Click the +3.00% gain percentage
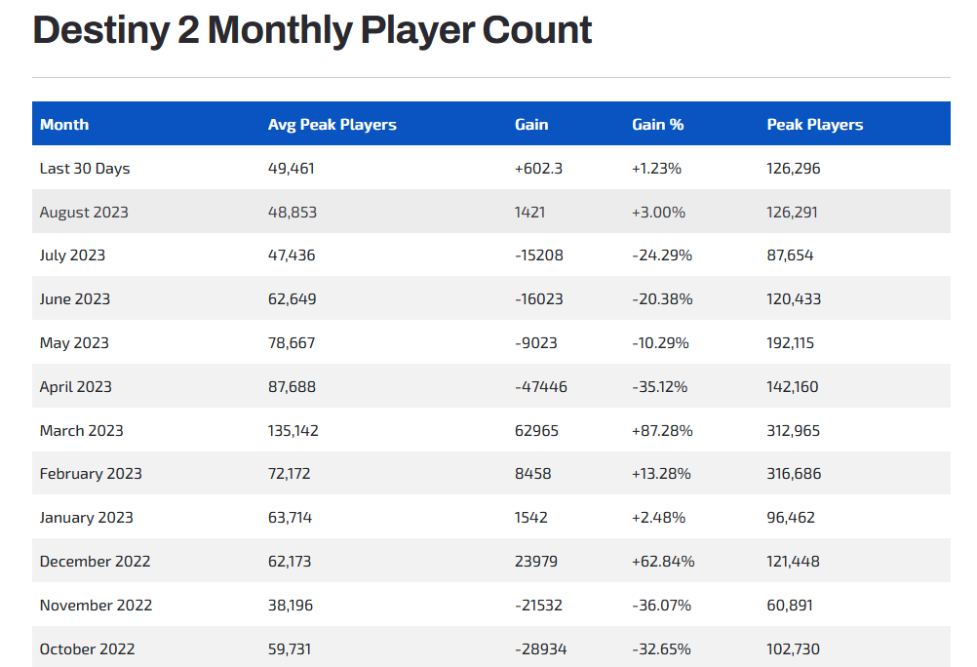The width and height of the screenshot is (977, 667). tap(658, 212)
